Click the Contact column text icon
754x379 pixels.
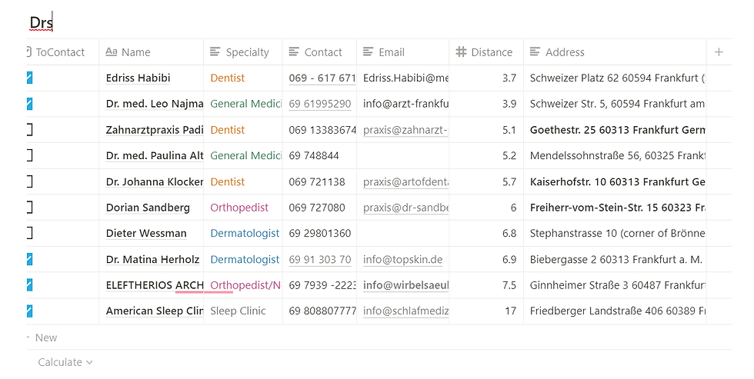pos(294,52)
